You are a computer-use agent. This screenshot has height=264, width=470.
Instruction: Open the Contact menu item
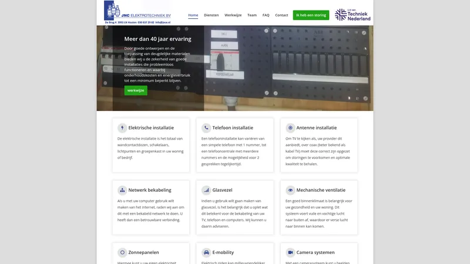click(x=281, y=15)
